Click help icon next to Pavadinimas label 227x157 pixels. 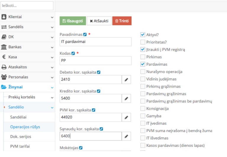point(85,35)
